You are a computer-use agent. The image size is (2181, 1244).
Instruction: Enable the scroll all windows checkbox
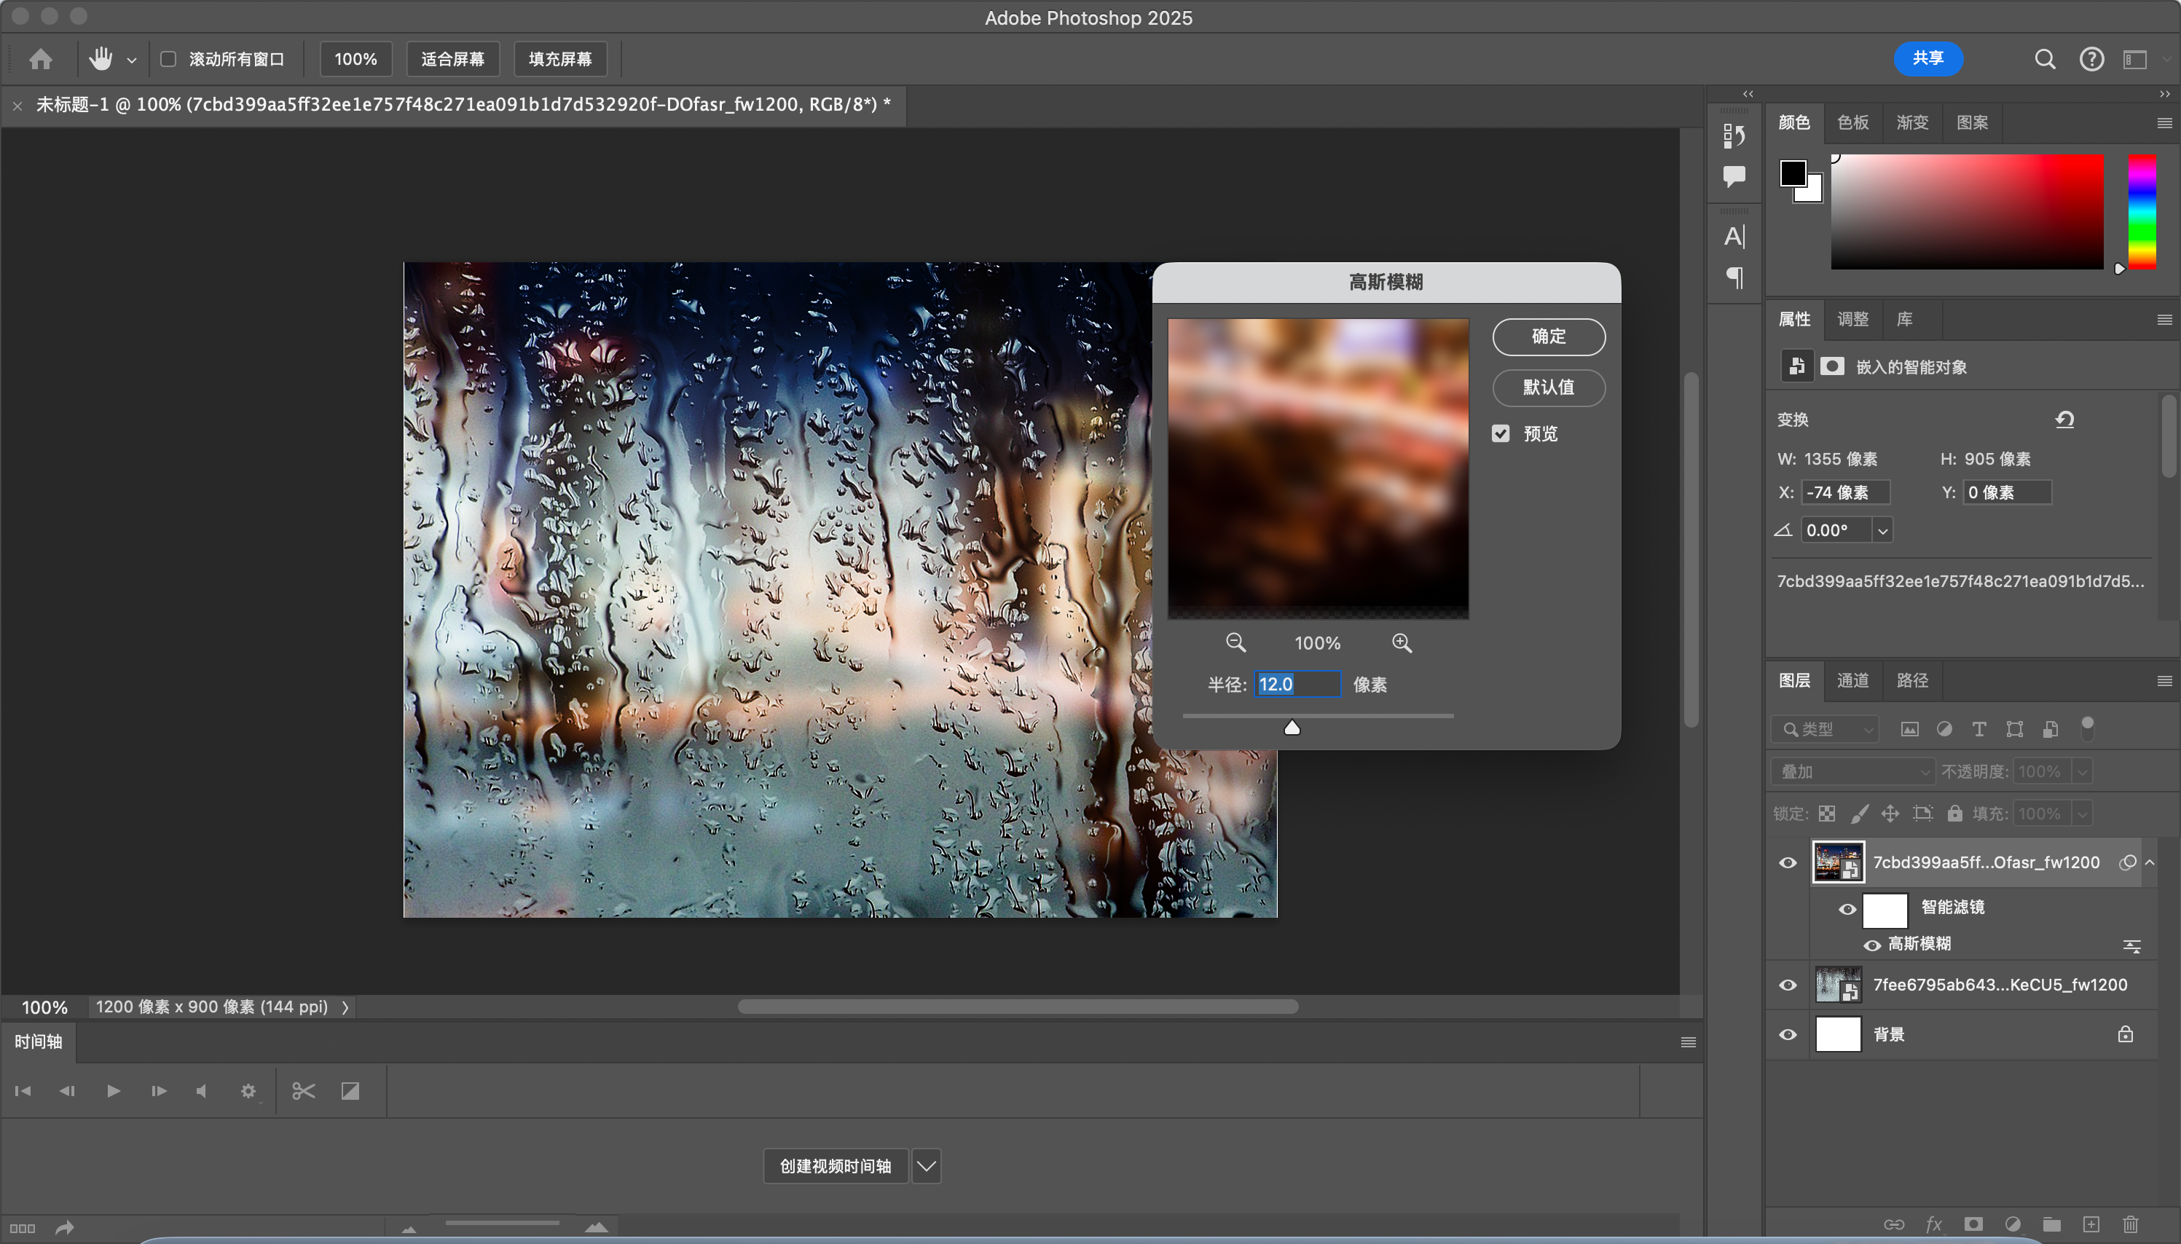(x=168, y=59)
